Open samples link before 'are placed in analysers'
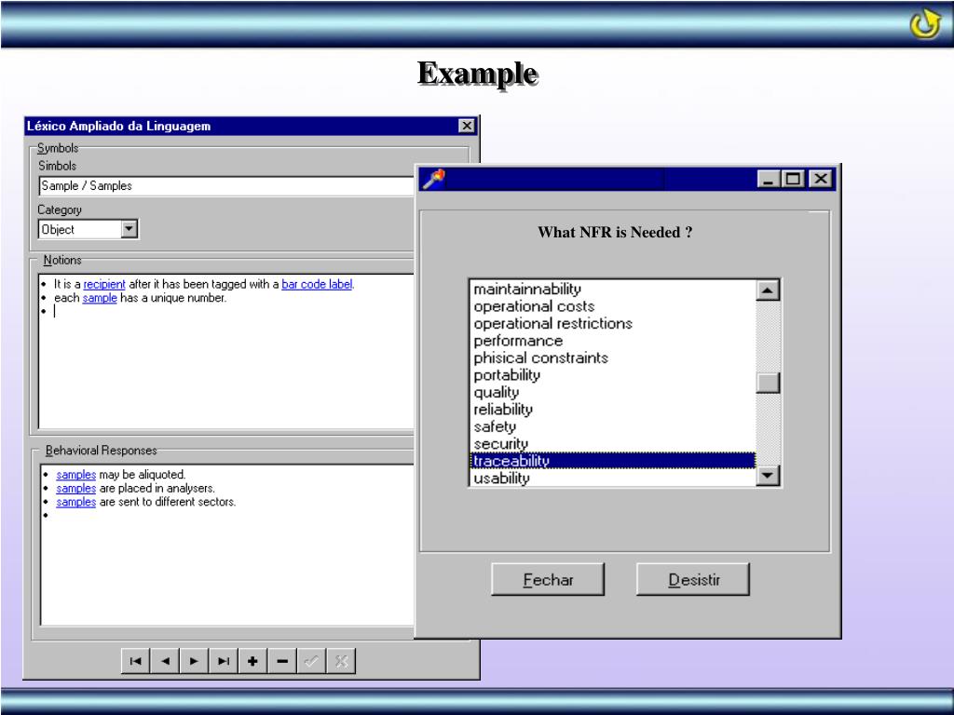This screenshot has height=715, width=954. [x=76, y=488]
